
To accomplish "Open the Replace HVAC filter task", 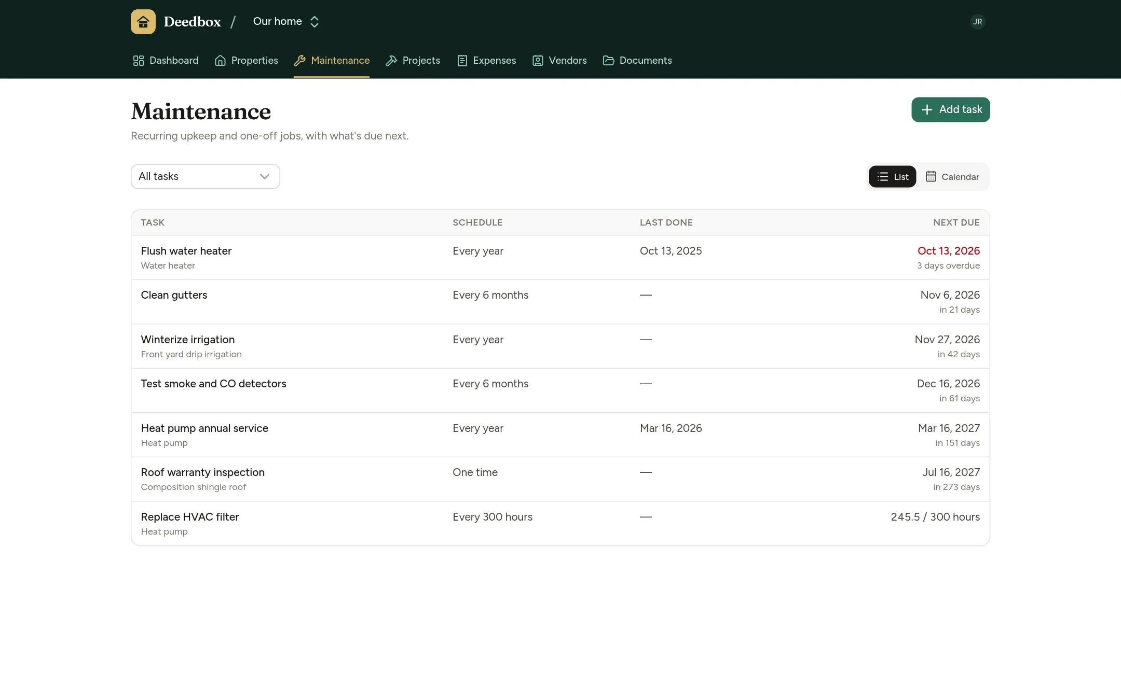I will tap(560, 524).
